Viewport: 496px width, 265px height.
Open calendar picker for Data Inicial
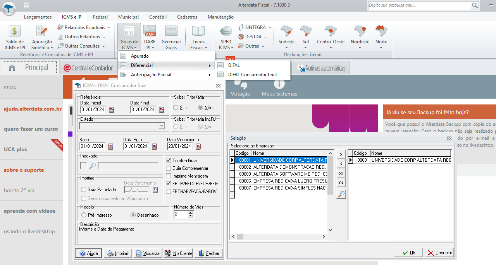tap(111, 109)
